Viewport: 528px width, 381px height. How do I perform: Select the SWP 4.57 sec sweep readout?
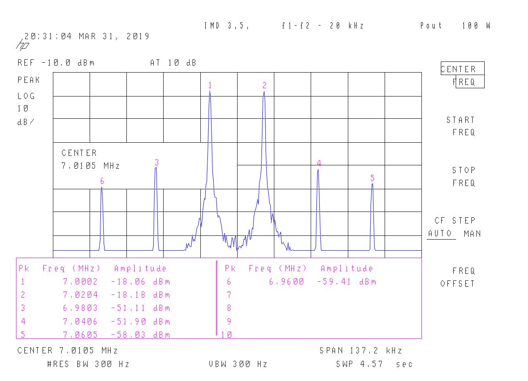(374, 364)
